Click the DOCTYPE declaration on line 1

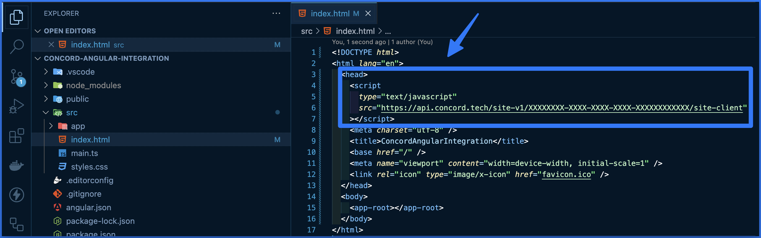click(x=365, y=52)
